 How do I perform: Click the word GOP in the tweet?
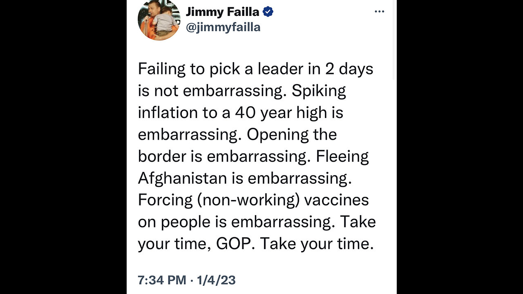click(x=234, y=244)
